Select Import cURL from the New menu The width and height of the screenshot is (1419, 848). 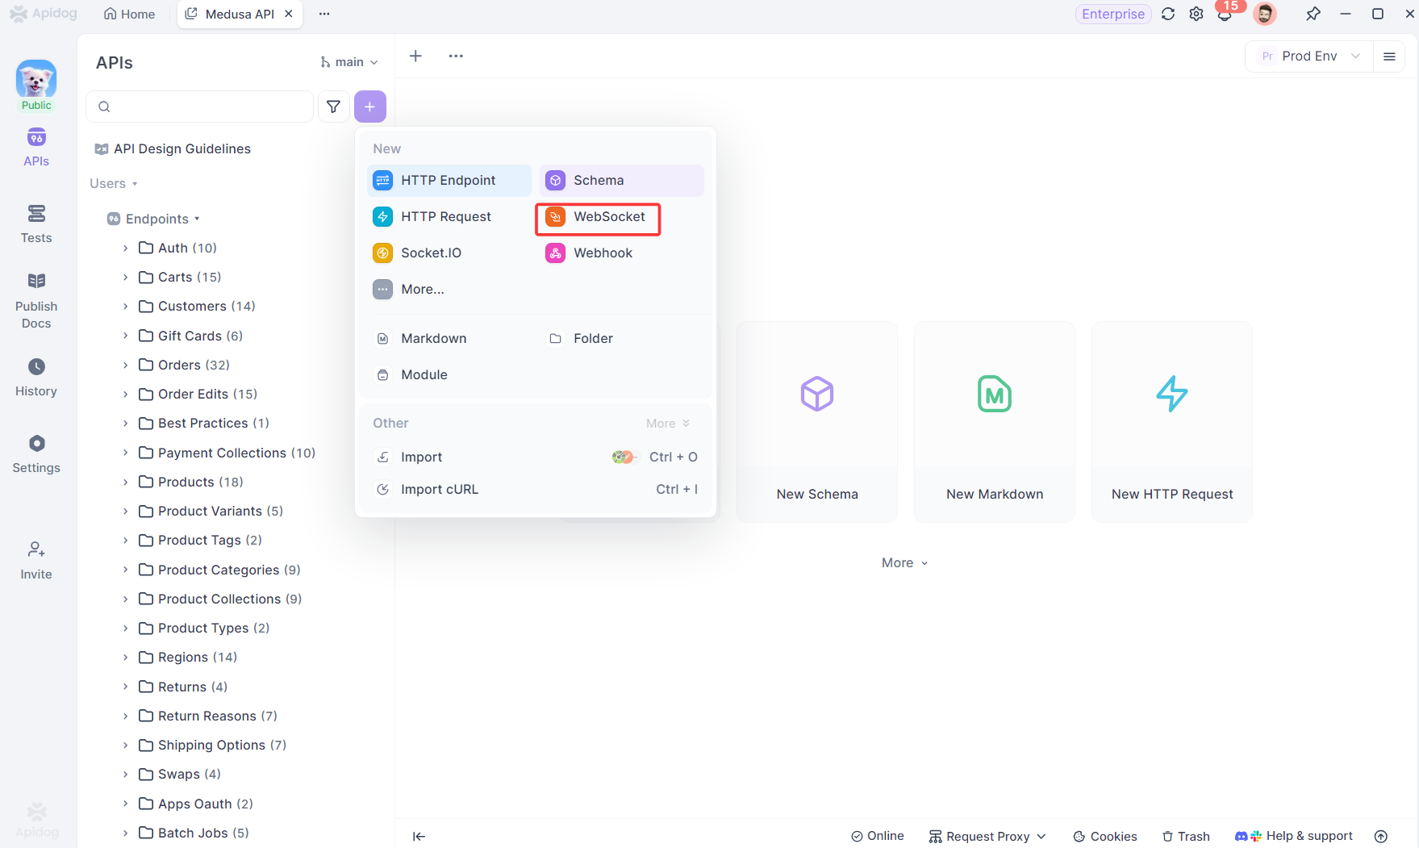point(440,489)
